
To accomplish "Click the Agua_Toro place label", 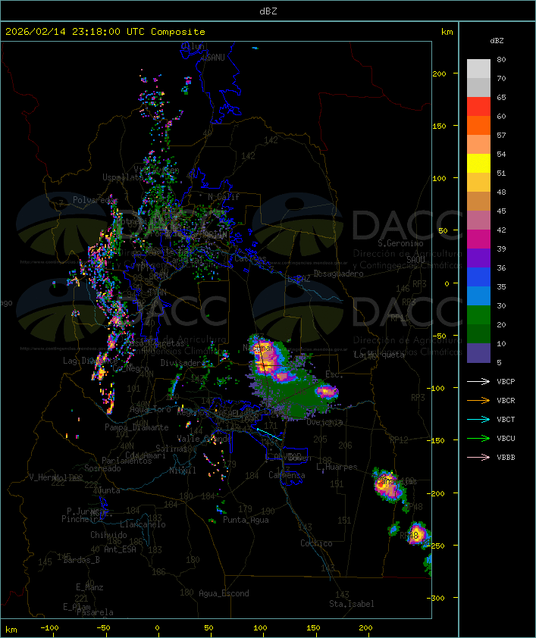I will [150, 409].
